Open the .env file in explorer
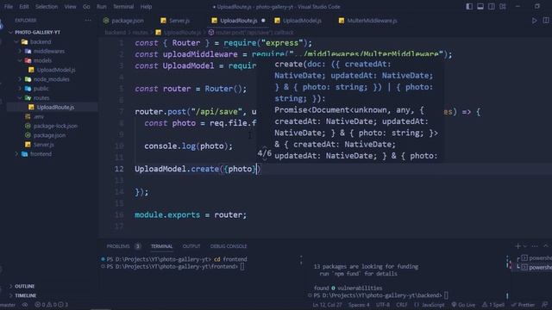The height and width of the screenshot is (310, 552). coord(39,117)
